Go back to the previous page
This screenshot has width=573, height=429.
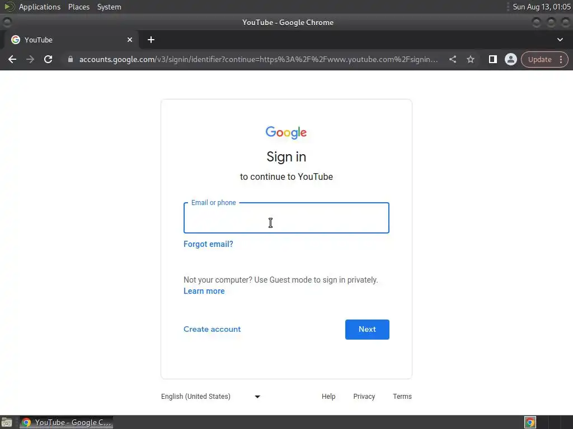click(x=12, y=59)
